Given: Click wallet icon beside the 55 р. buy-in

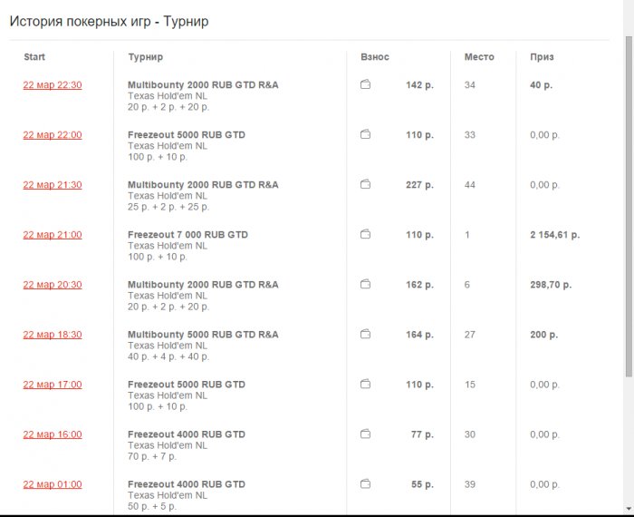Looking at the screenshot, I should point(366,484).
